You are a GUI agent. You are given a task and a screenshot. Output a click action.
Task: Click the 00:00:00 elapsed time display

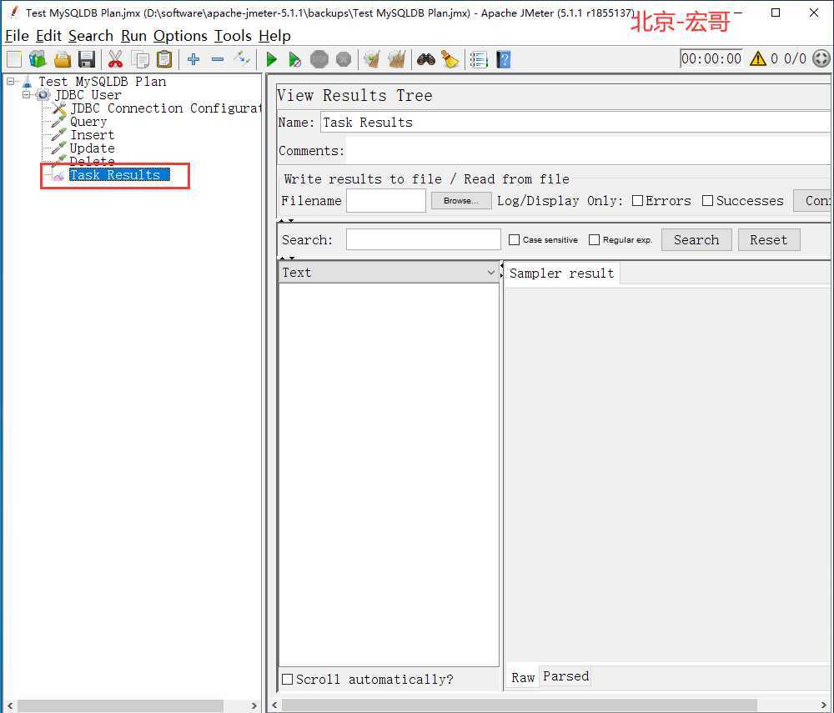click(711, 58)
